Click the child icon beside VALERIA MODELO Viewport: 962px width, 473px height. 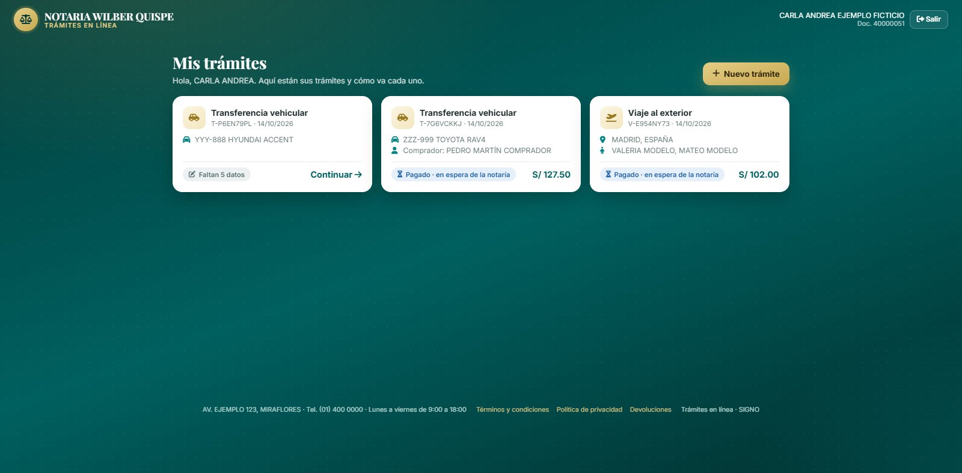pos(602,151)
